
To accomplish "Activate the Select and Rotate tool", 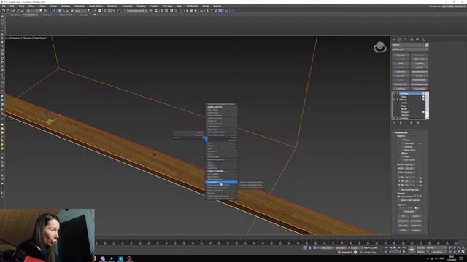I will pos(63,11).
